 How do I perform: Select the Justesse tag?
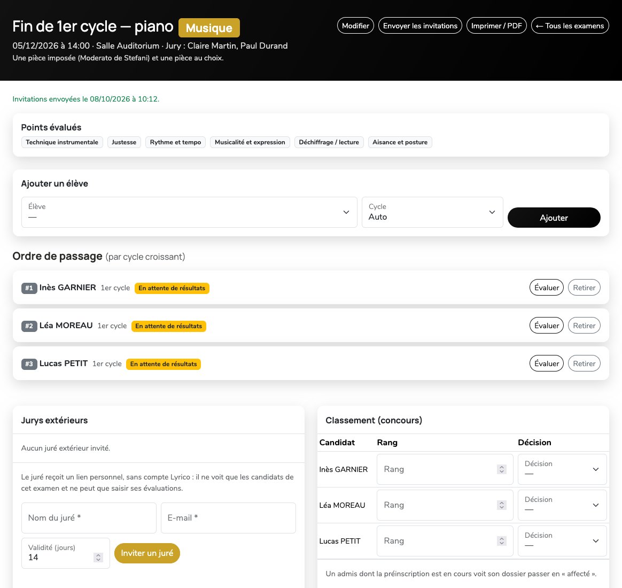tap(124, 142)
